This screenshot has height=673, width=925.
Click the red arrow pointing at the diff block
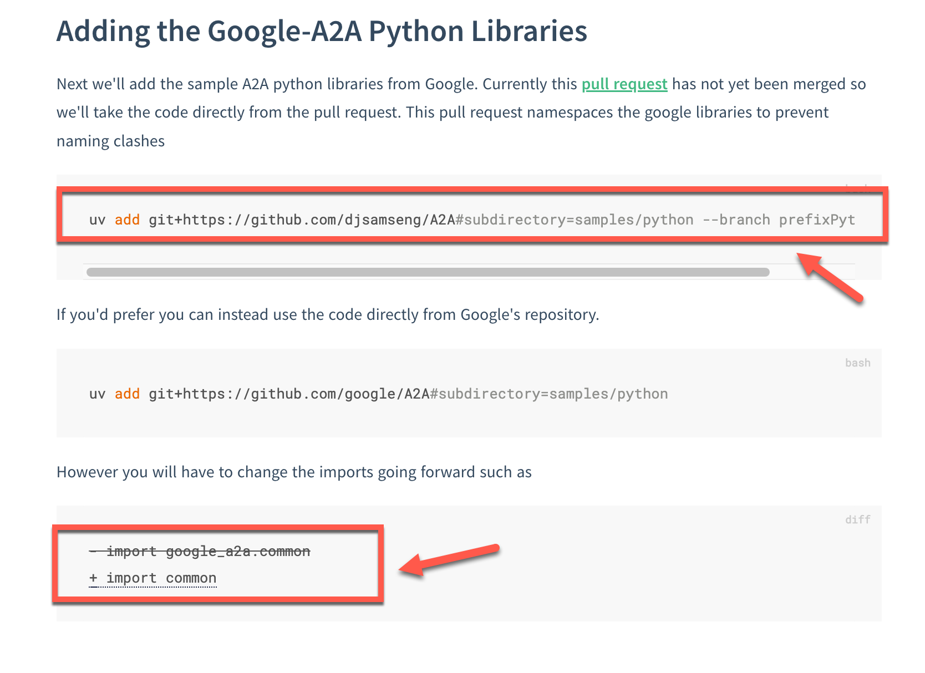449,559
